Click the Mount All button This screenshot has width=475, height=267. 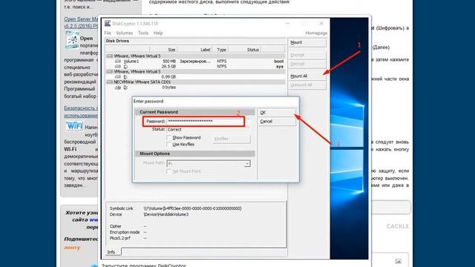[307, 76]
